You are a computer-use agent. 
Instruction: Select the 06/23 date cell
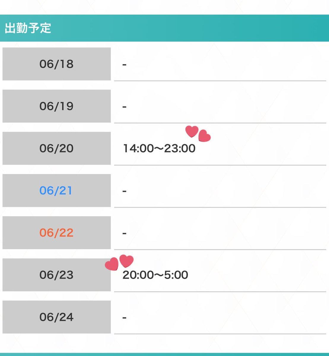[57, 275]
